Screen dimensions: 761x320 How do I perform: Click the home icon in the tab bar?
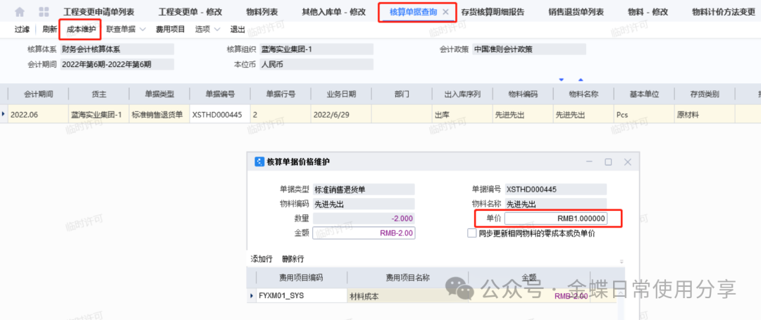(19, 12)
